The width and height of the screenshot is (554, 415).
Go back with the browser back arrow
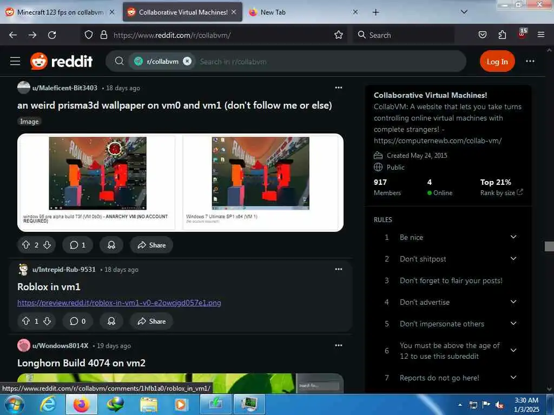click(x=13, y=35)
